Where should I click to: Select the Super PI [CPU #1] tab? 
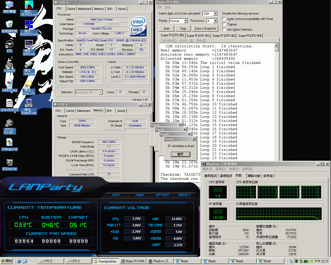pos(198,36)
